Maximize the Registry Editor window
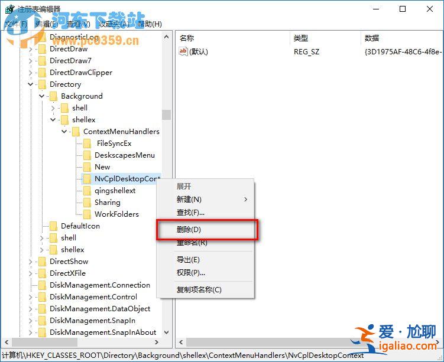Screen dimensions: 444x362 (403, 9)
